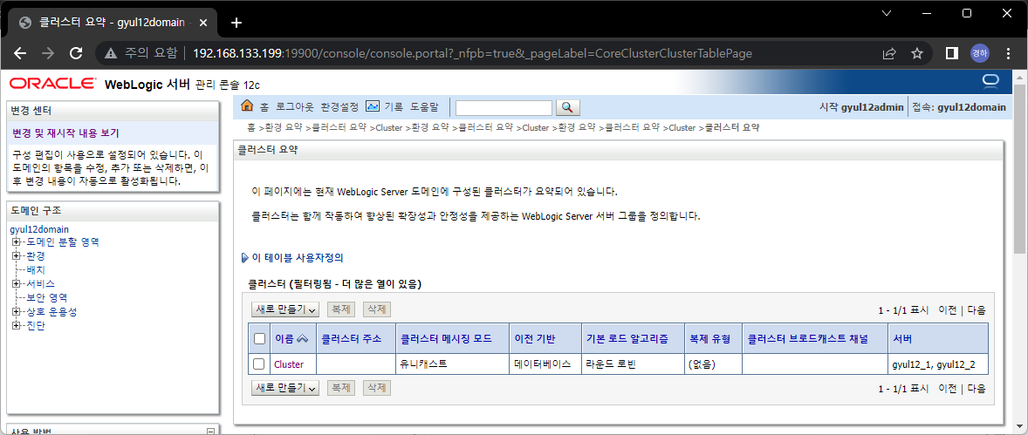Open the Chrome three-dot menu
Screen dimensions: 1028x435
pos(1008,53)
